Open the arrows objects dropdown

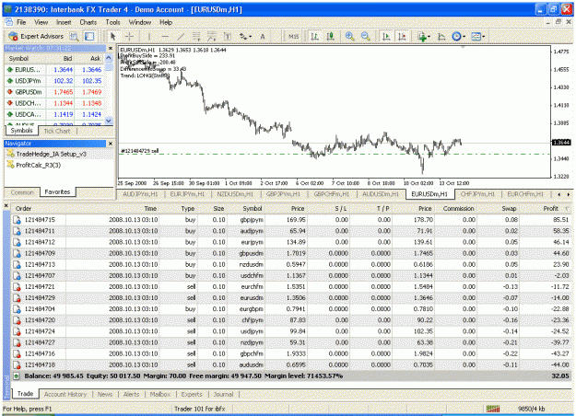click(245, 36)
